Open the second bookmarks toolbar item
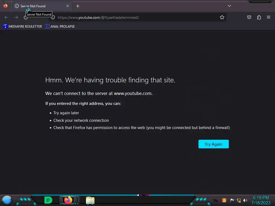This screenshot has height=206, width=275. [x=60, y=27]
